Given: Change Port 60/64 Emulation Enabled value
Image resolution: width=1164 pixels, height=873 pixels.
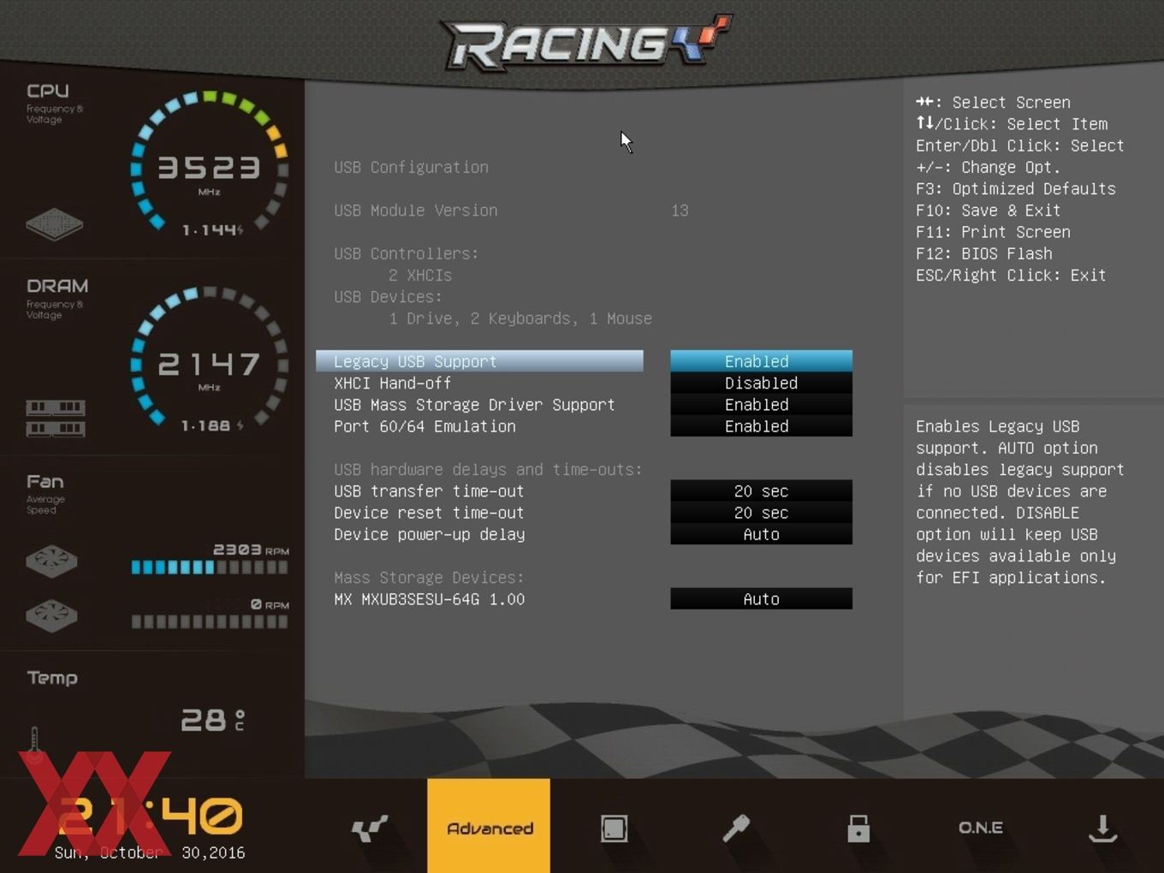Looking at the screenshot, I should pos(761,426).
